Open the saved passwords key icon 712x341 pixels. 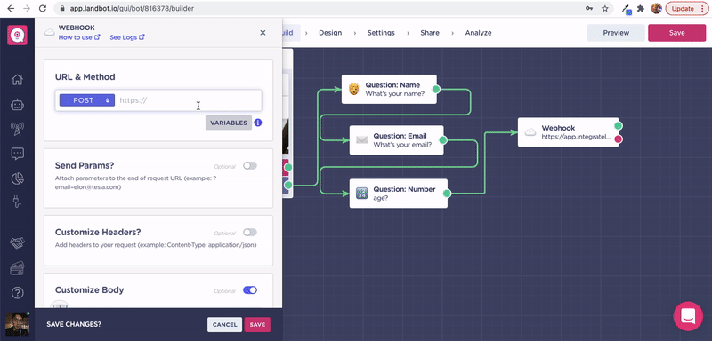(589, 8)
